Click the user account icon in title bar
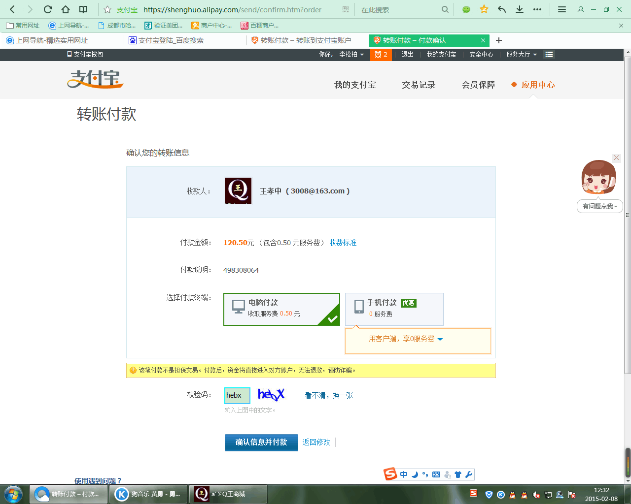Screen dimensions: 631x504 click(581, 9)
